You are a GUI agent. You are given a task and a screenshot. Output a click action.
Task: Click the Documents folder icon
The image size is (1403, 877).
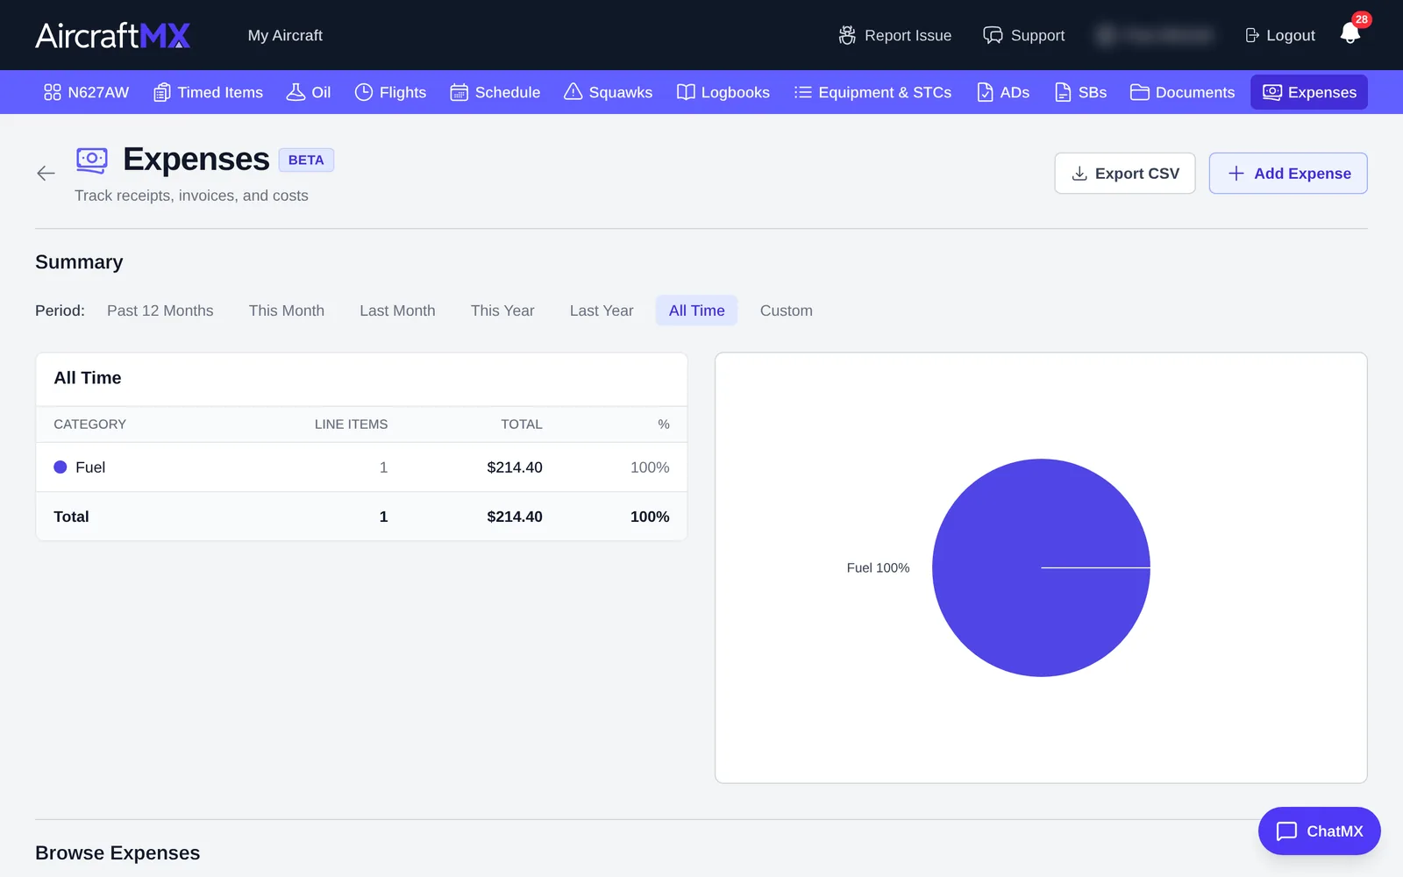pyautogui.click(x=1139, y=92)
